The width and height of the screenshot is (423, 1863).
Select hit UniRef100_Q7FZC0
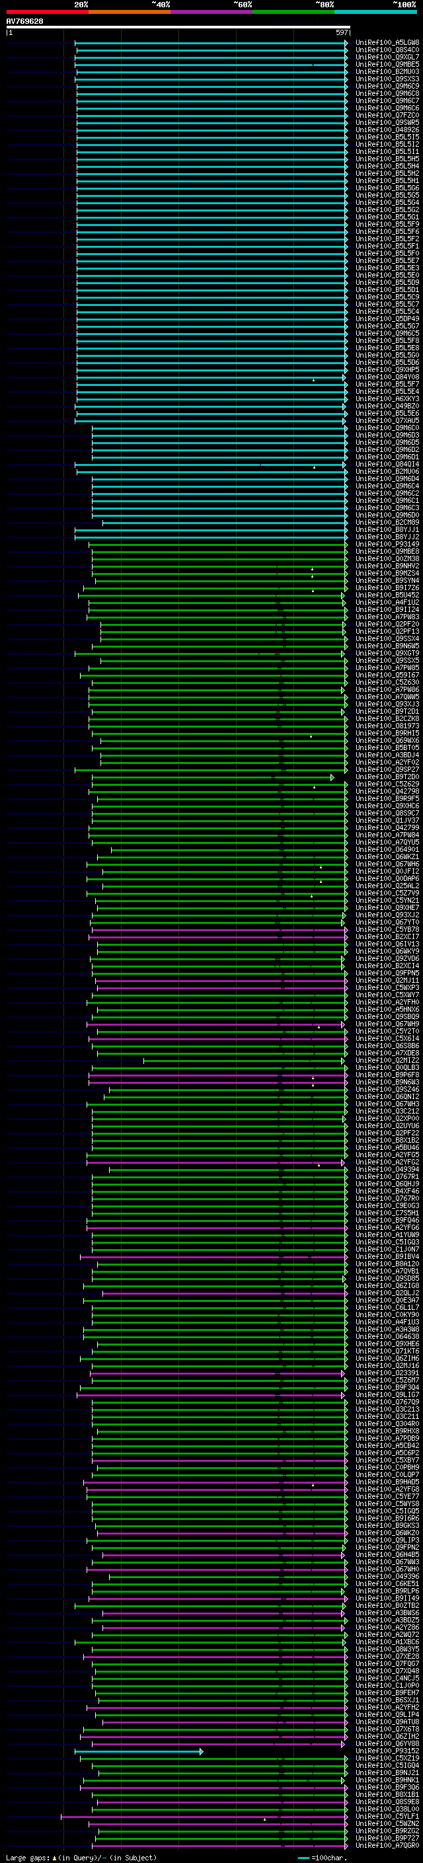click(387, 115)
